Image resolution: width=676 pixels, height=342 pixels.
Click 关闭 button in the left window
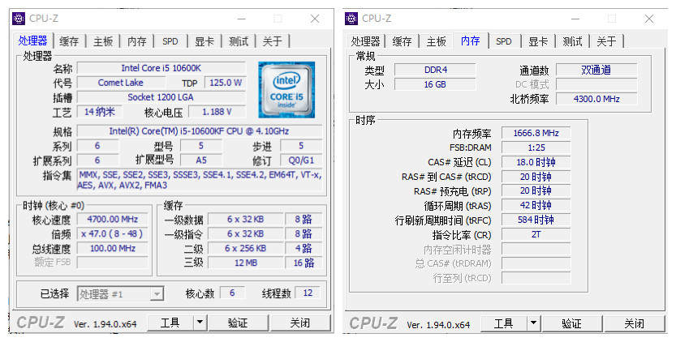click(300, 323)
